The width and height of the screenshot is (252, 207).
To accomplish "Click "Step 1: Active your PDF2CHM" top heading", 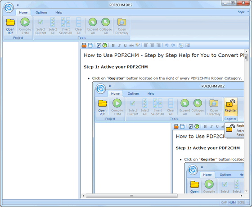I will pos(116,67).
